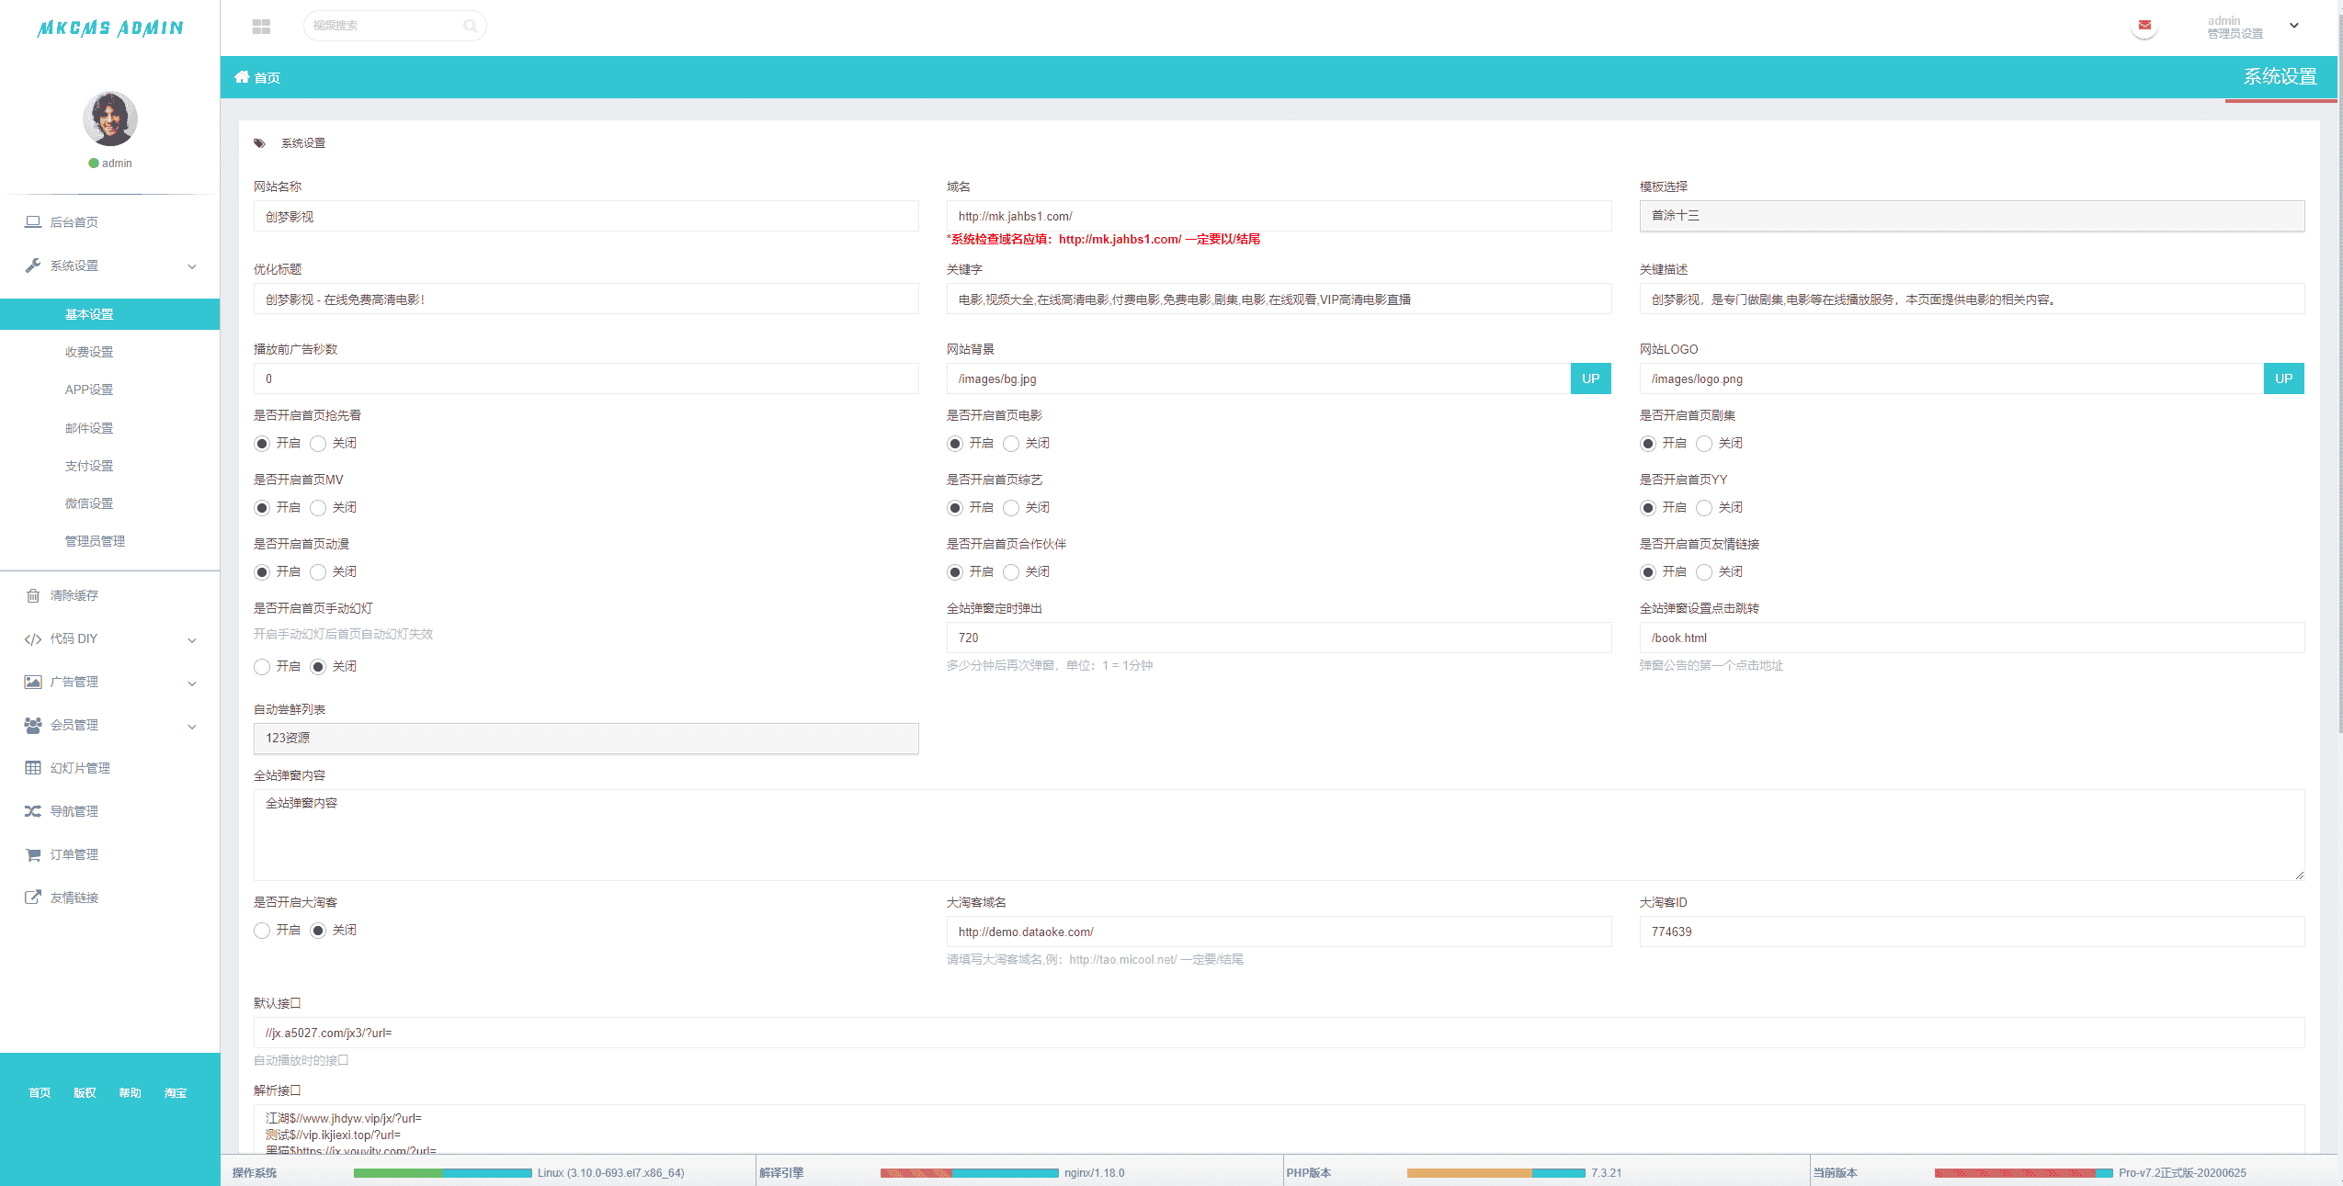Go to 邮件设置 submenu item
The image size is (2343, 1186).
click(x=89, y=428)
